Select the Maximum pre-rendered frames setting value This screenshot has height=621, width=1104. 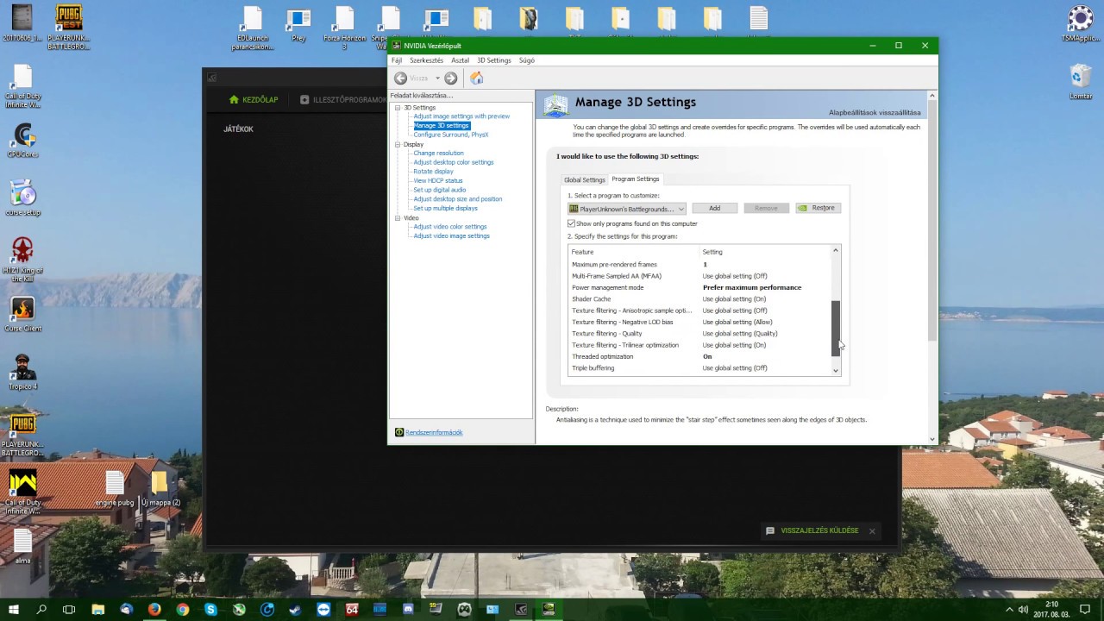click(705, 265)
